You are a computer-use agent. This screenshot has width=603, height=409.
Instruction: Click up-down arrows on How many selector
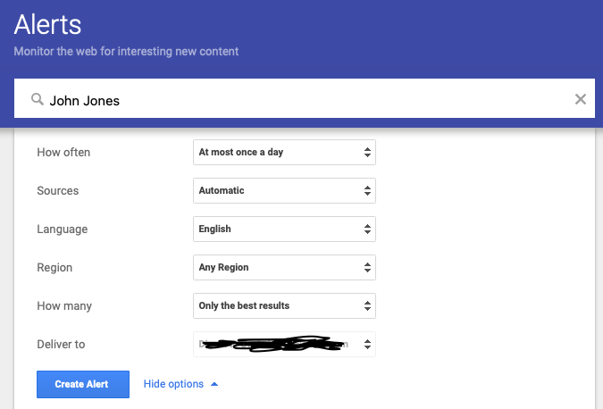(x=367, y=306)
